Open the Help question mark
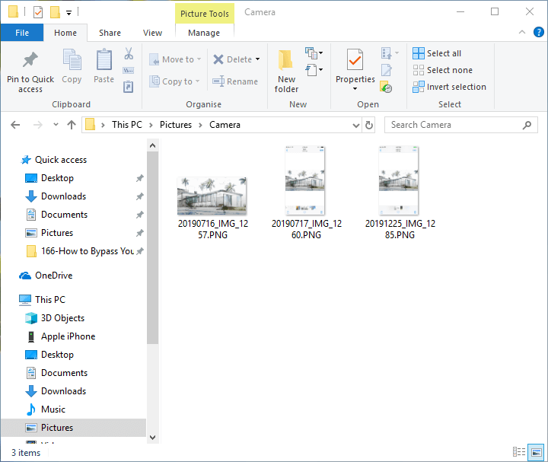 pos(539,32)
